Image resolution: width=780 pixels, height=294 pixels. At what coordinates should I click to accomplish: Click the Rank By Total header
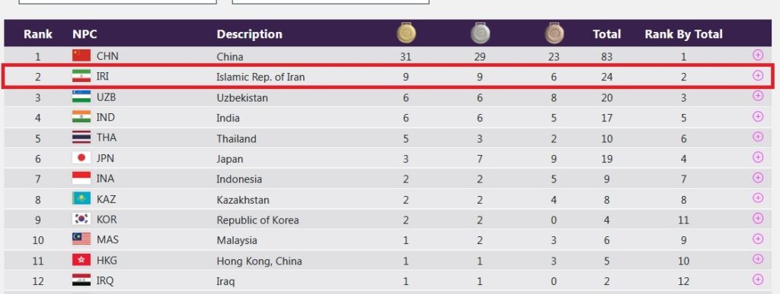(x=683, y=34)
